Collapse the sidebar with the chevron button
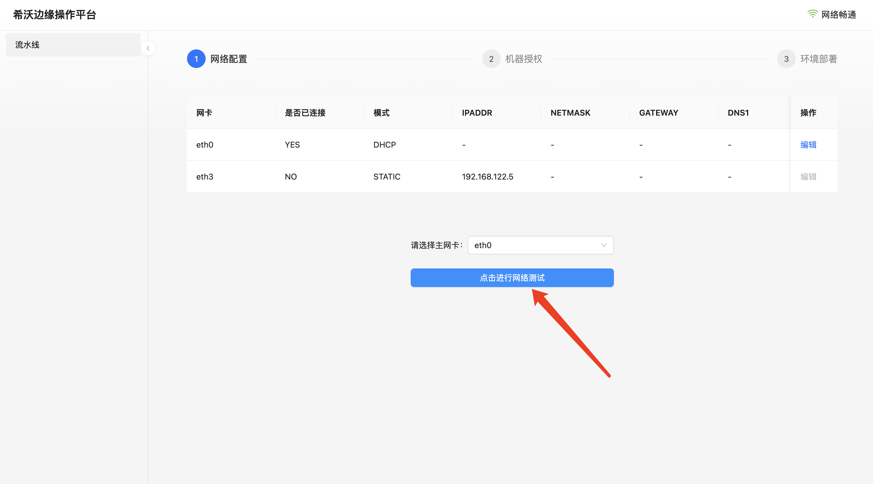Screen dimensions: 873x484 (x=148, y=48)
